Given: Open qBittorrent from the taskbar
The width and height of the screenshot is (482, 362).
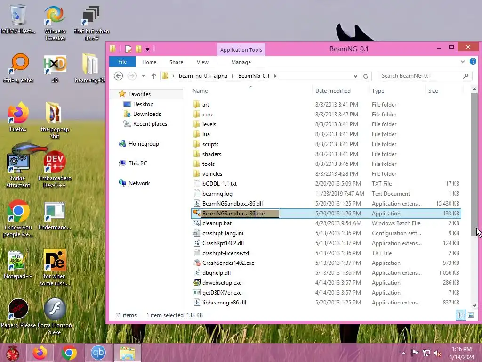Looking at the screenshot, I should pyautogui.click(x=98, y=353).
